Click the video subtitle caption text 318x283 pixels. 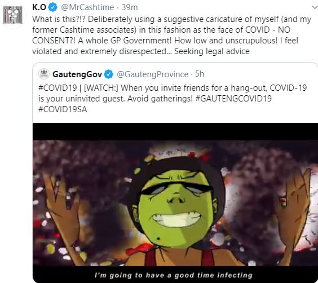(174, 275)
